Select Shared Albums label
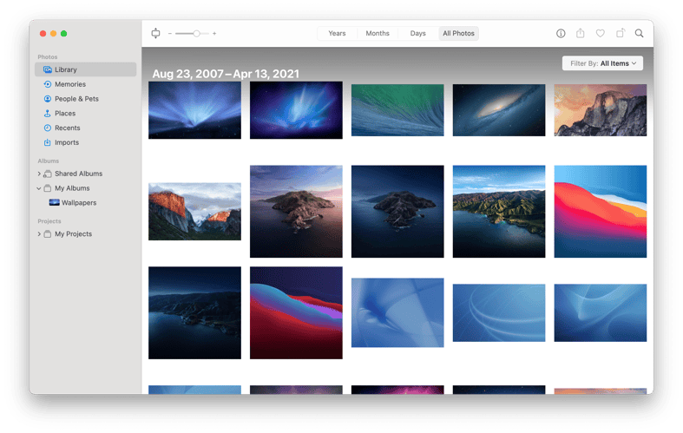The width and height of the screenshot is (683, 433). pyautogui.click(x=78, y=174)
